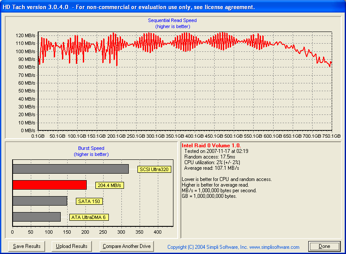Click the 120 MB/s axis label
This screenshot has width=346, height=254.
[x=26, y=35]
